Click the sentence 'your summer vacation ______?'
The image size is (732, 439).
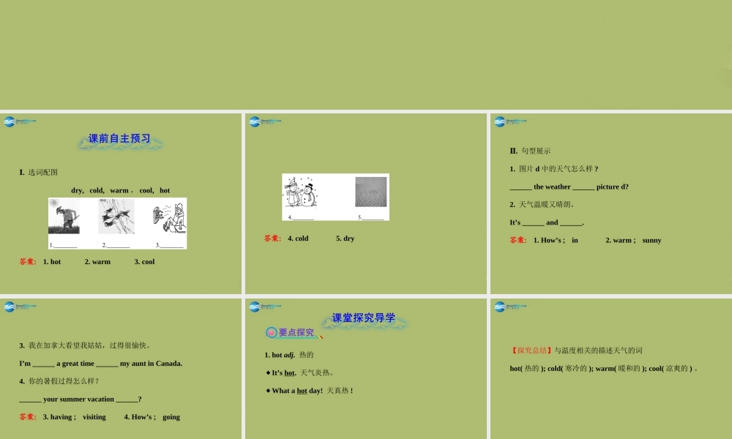81,399
